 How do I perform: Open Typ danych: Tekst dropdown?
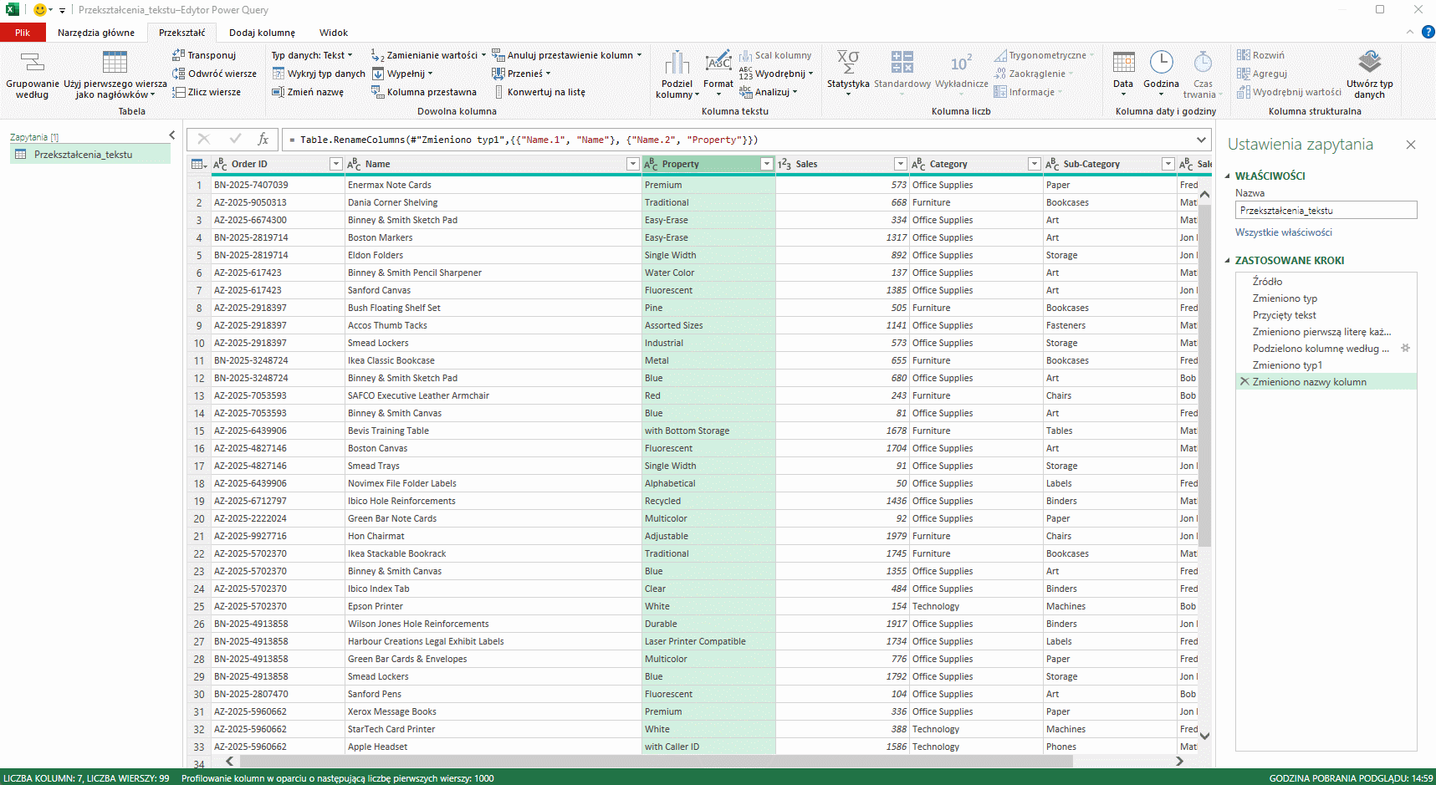click(x=312, y=55)
